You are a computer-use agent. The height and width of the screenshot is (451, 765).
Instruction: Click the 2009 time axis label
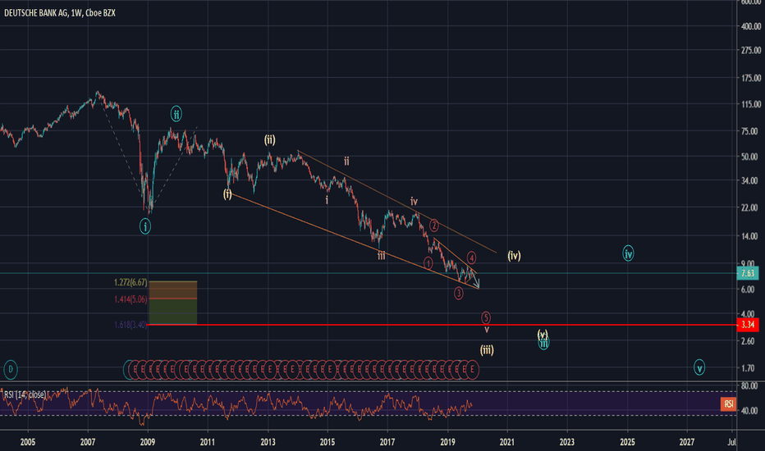[x=148, y=442]
